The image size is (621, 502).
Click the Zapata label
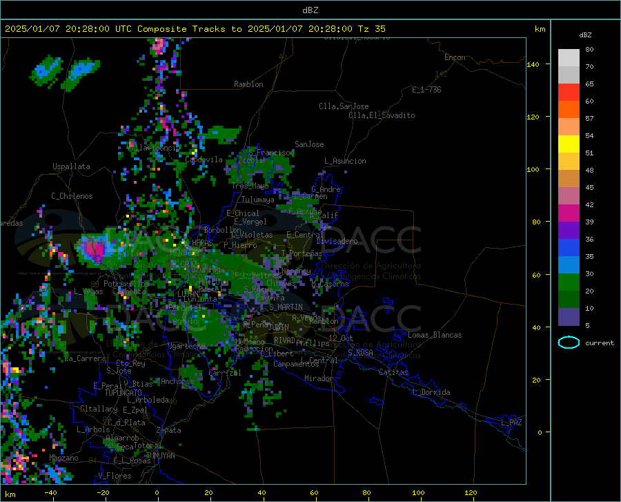click(x=169, y=430)
